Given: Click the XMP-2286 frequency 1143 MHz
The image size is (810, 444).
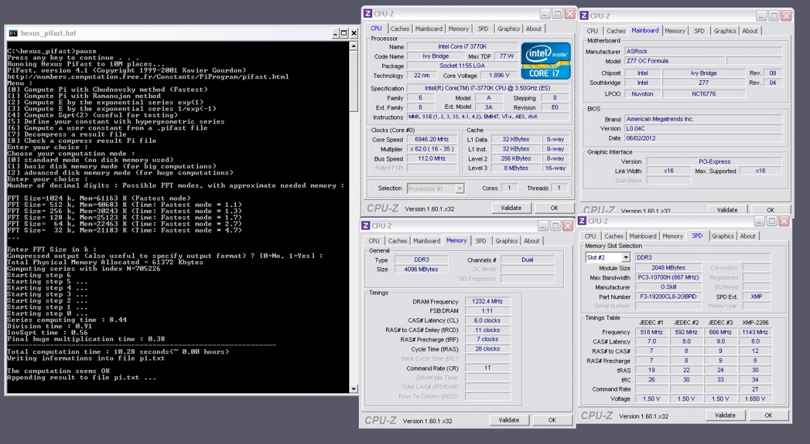Looking at the screenshot, I should 755,332.
